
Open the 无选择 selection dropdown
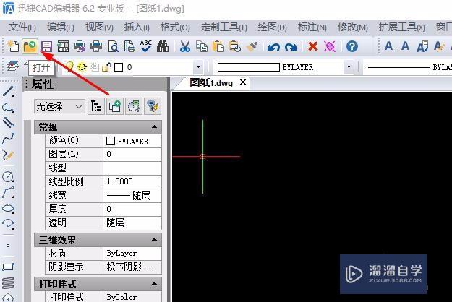pyautogui.click(x=59, y=106)
